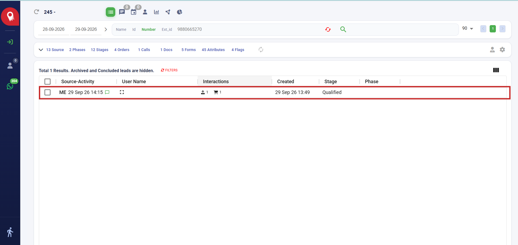
Task: Click the refresh arrow beside 245
Action: 36,12
